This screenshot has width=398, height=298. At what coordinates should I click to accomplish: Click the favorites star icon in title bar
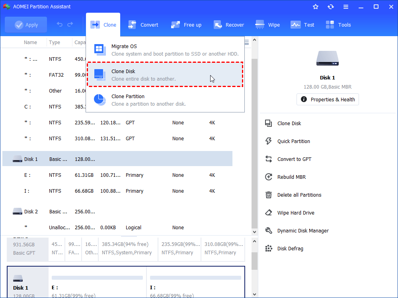316,7
